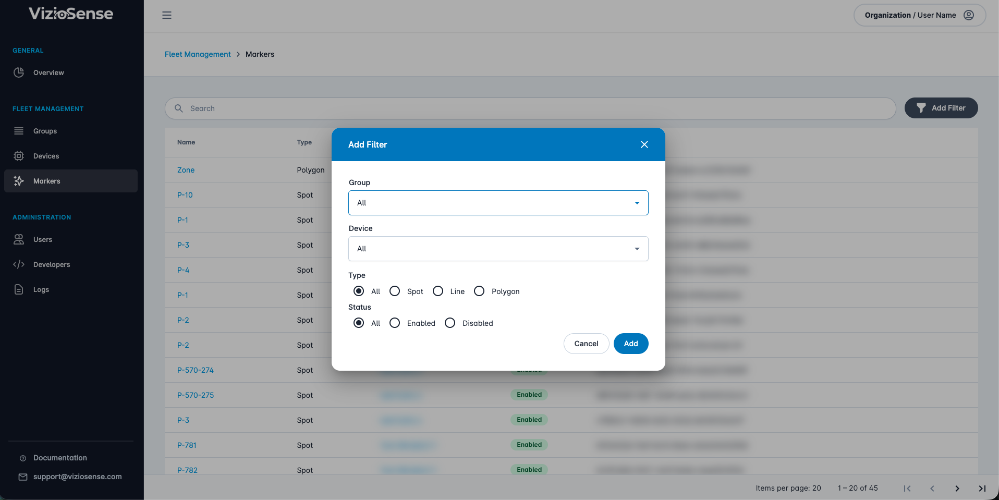This screenshot has width=999, height=500.
Task: Open Logs in sidebar
Action: pyautogui.click(x=71, y=289)
